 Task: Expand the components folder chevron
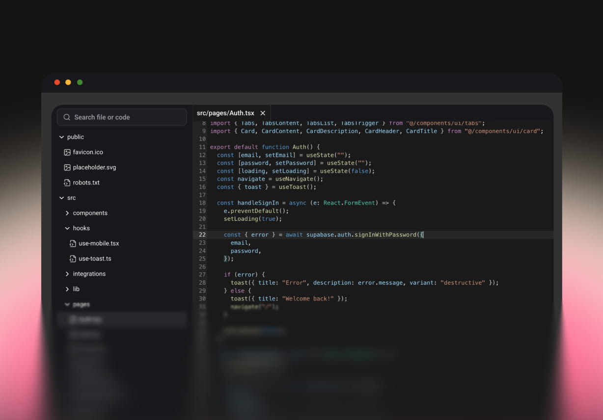[67, 213]
